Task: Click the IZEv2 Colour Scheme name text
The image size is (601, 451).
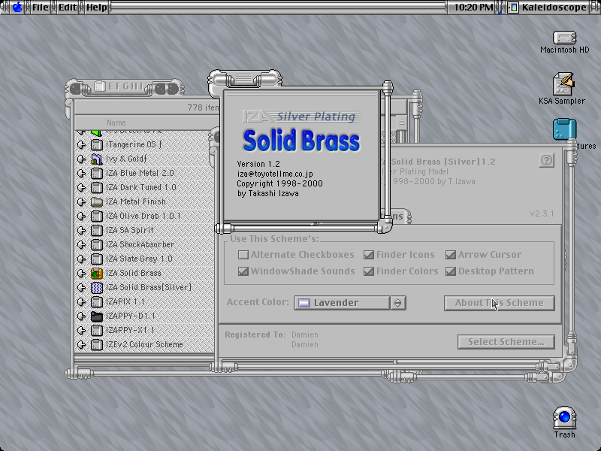Action: (x=144, y=344)
